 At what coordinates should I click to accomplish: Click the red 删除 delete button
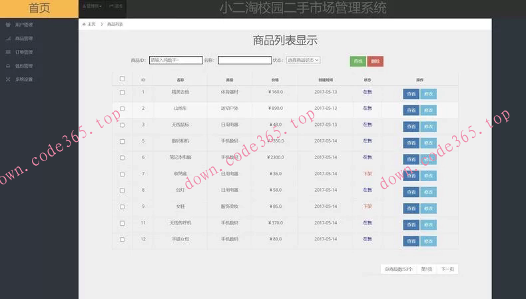click(376, 61)
